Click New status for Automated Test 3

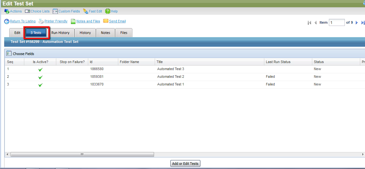point(317,69)
